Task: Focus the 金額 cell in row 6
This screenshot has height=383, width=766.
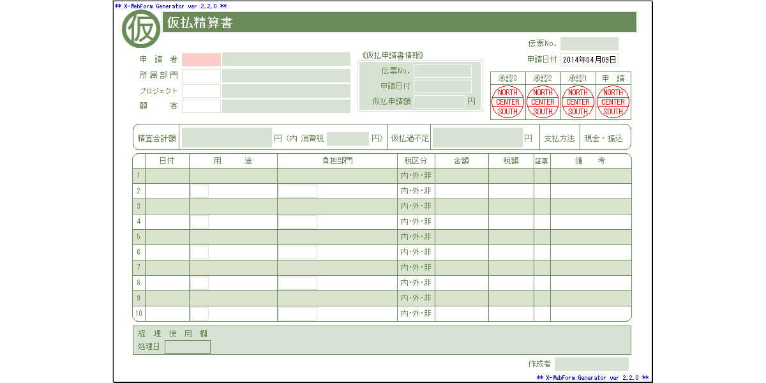Action: [462, 252]
